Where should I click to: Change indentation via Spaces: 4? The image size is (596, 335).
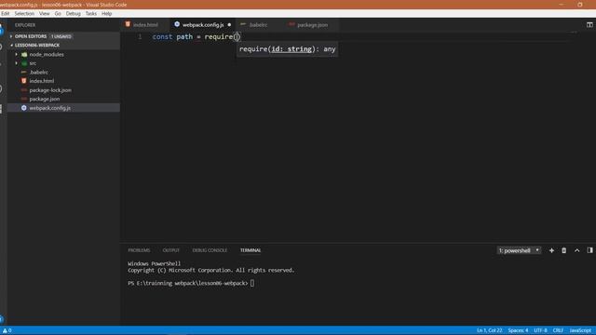tap(518, 330)
